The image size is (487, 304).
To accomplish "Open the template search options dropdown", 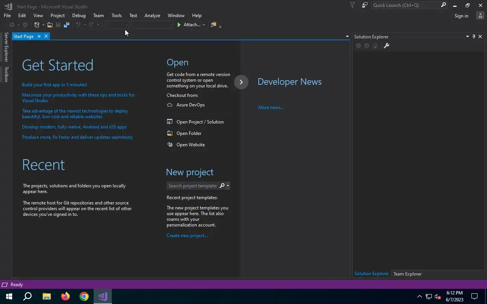I will (x=228, y=186).
